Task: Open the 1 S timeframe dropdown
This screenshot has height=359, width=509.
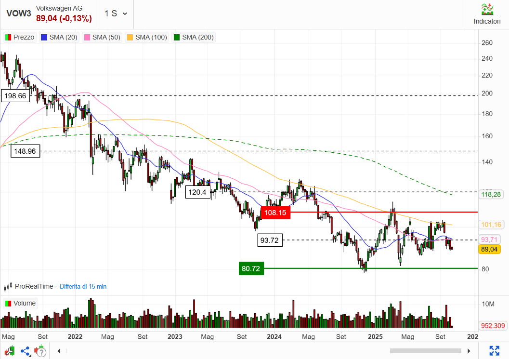Action: pos(116,13)
